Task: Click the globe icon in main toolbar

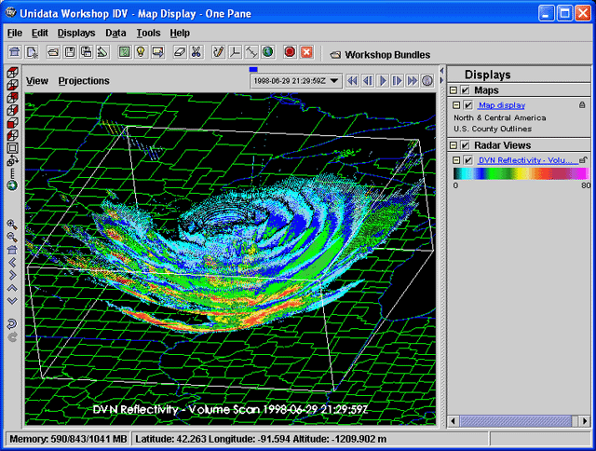Action: [267, 52]
